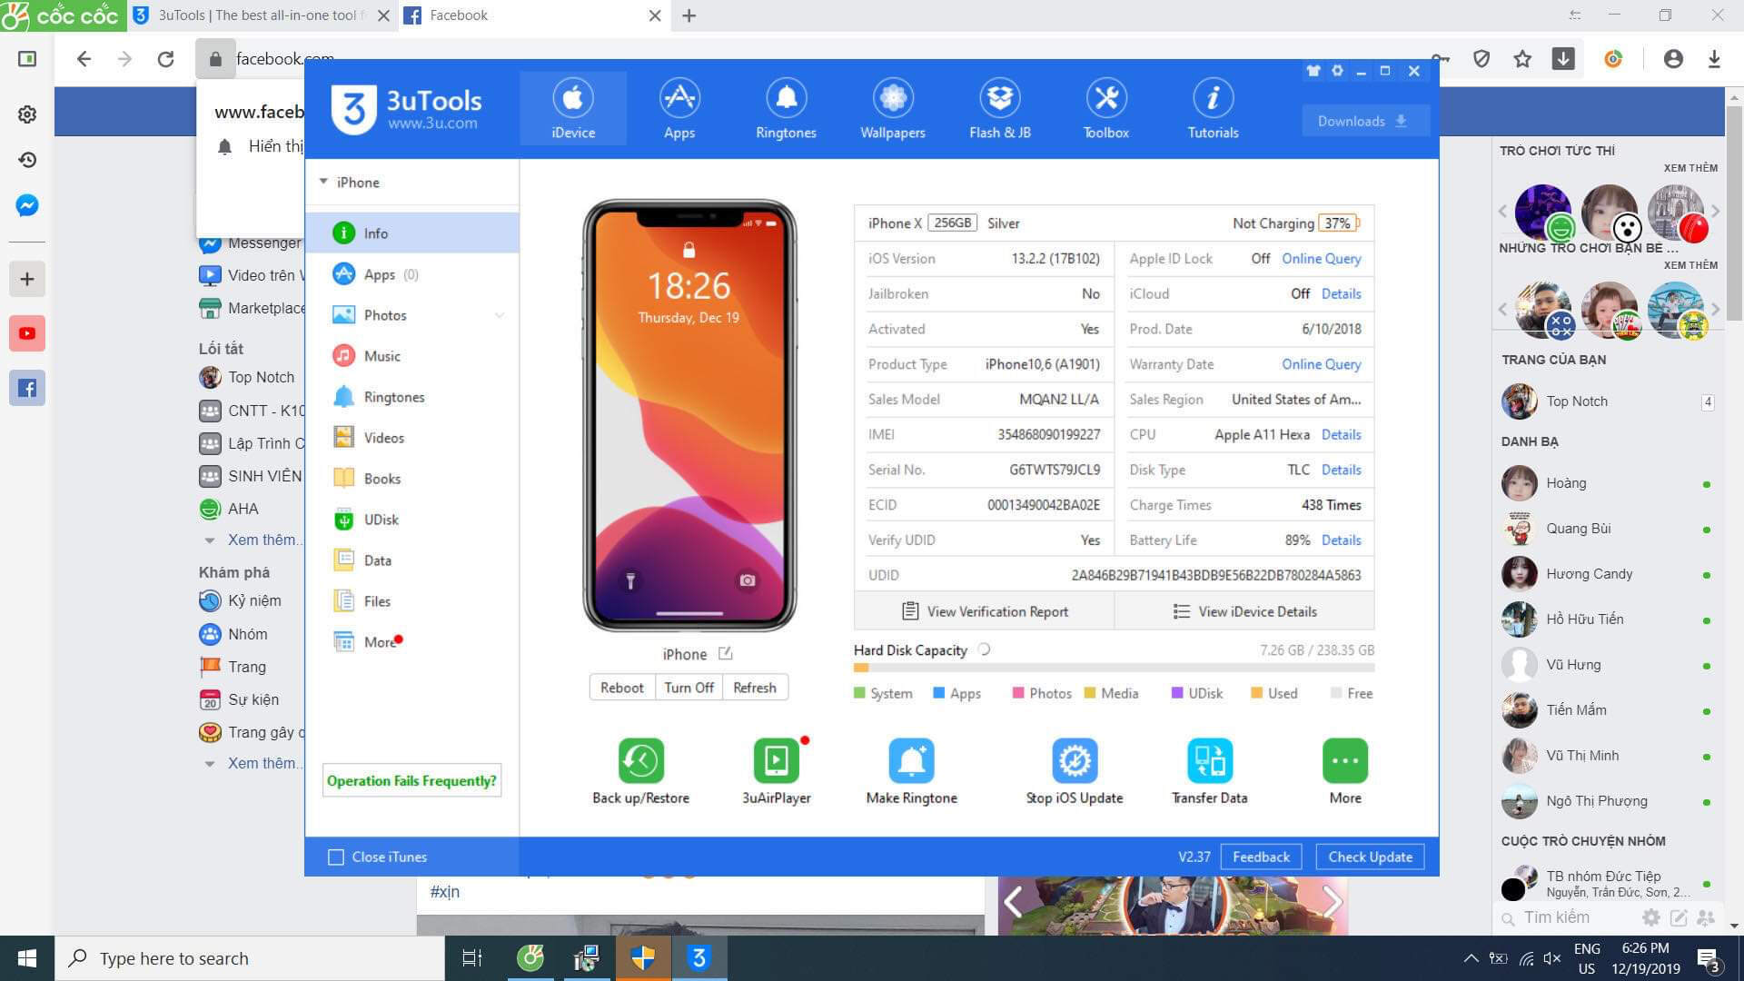Click the Feedback button
Screen dimensions: 1744x981
1261,857
